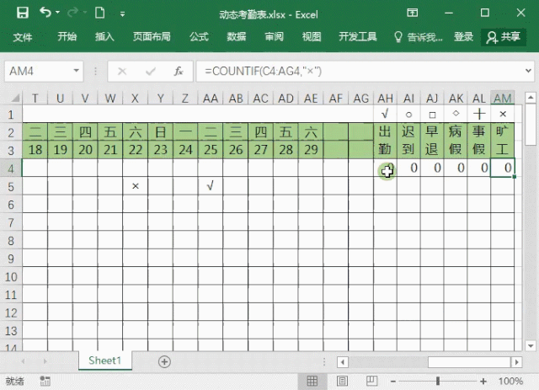Click the macro recording icon in status bar
The image size is (539, 390).
pos(45,381)
